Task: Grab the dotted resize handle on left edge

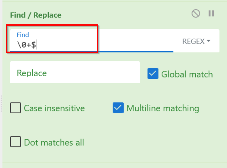Action: coord(2,103)
